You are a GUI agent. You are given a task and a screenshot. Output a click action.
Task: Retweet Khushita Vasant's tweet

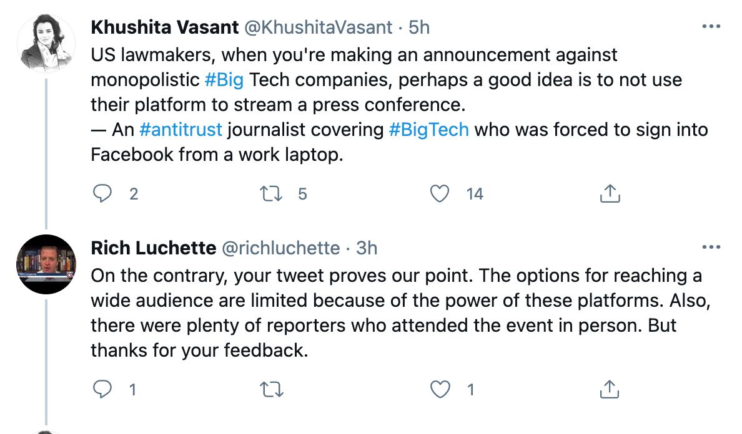(271, 194)
